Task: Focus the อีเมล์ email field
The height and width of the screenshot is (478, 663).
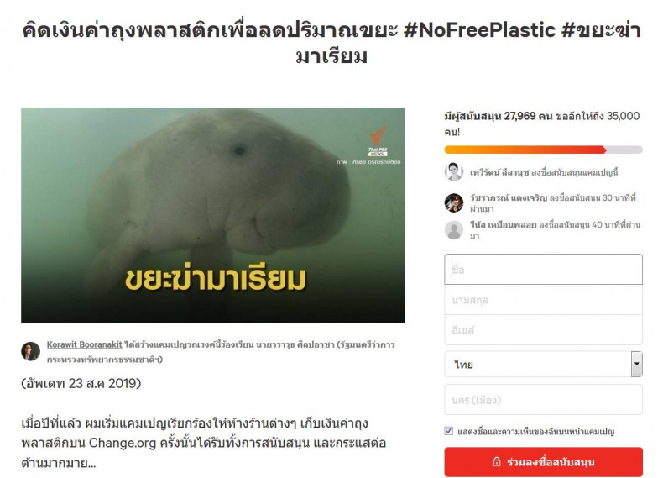Action: 543,330
